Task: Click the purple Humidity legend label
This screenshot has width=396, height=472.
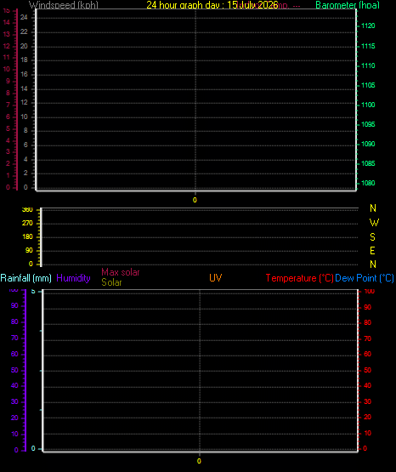Action: point(73,278)
